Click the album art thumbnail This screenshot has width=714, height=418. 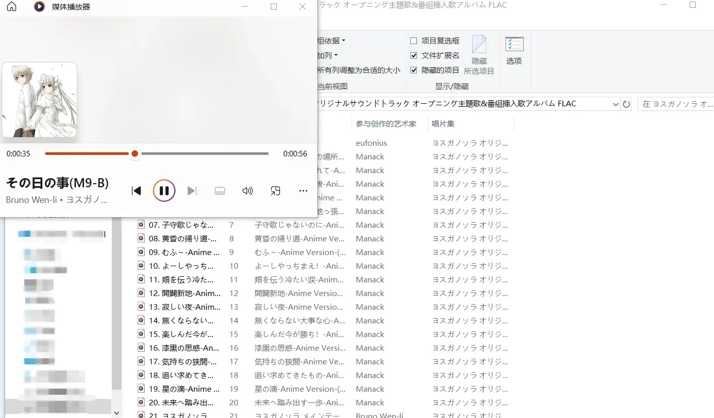click(39, 100)
